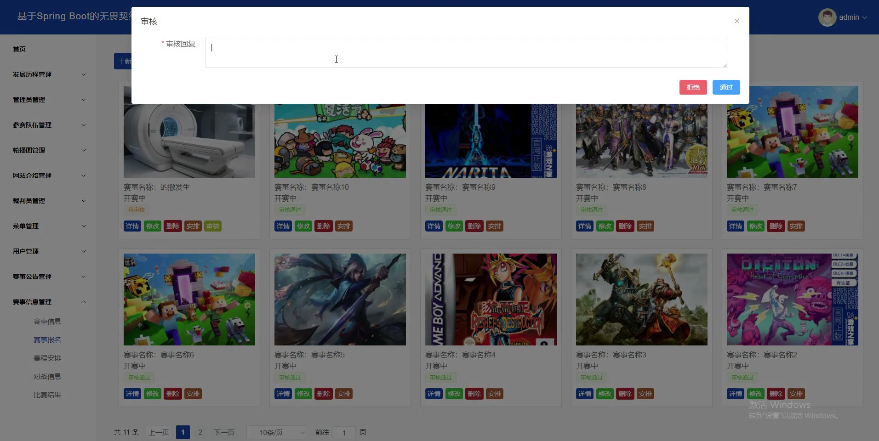The width and height of the screenshot is (879, 441).
Task: Expand the 管理员管理 sidebar chevron
Action: click(84, 100)
